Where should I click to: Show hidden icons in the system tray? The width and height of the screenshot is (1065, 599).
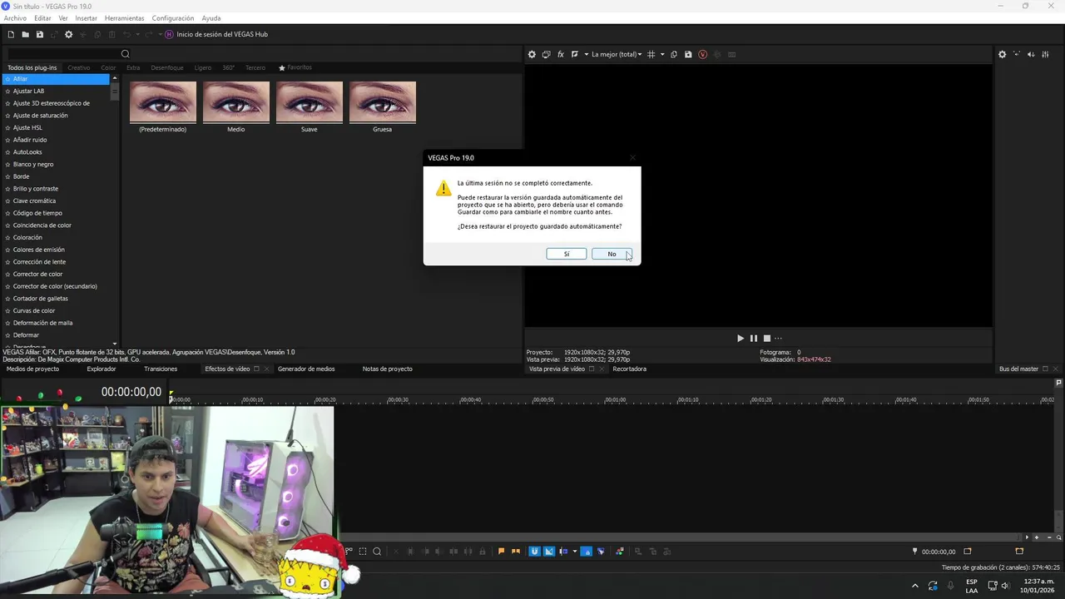click(x=915, y=586)
